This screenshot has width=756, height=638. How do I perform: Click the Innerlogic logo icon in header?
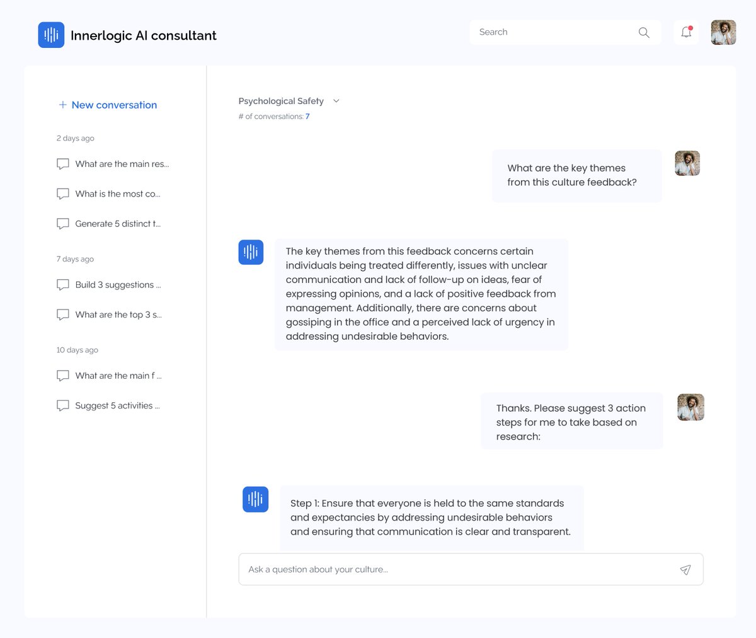[x=51, y=35]
